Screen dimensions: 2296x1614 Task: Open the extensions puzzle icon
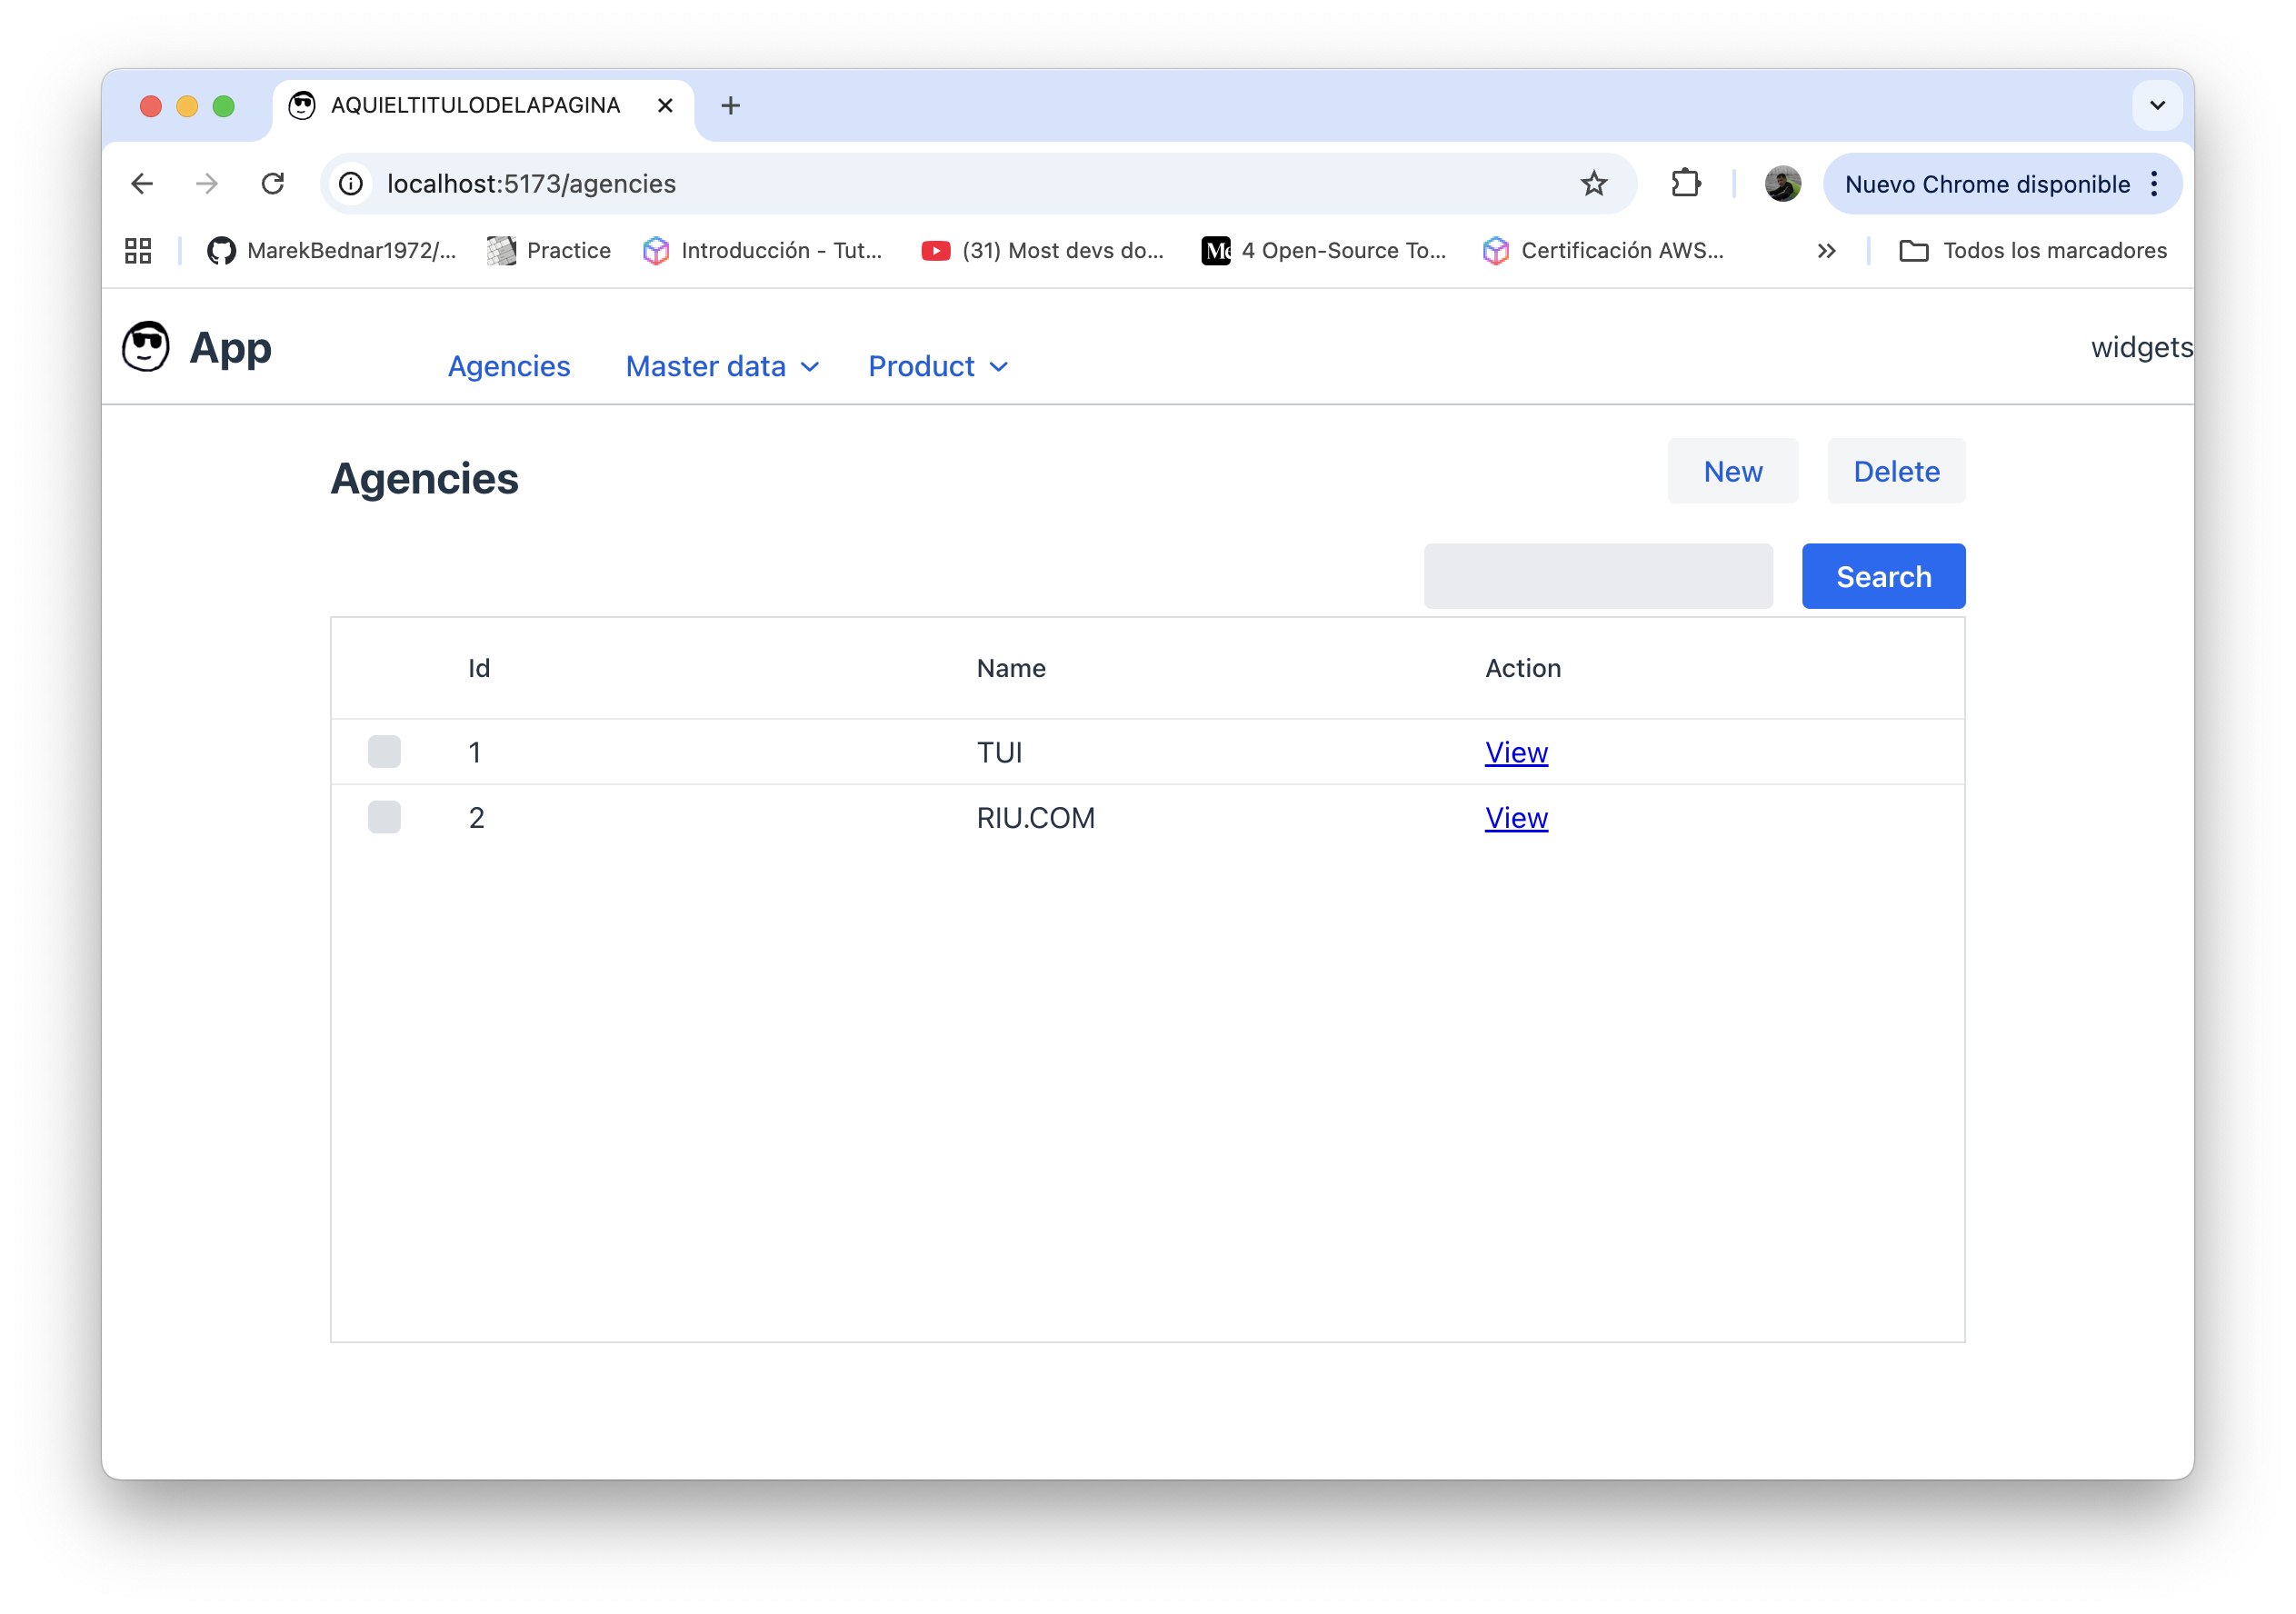[1685, 184]
